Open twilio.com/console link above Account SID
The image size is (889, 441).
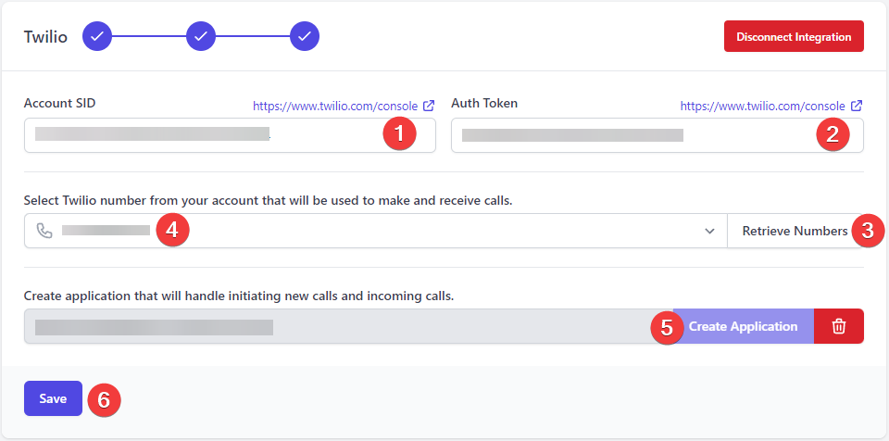335,107
